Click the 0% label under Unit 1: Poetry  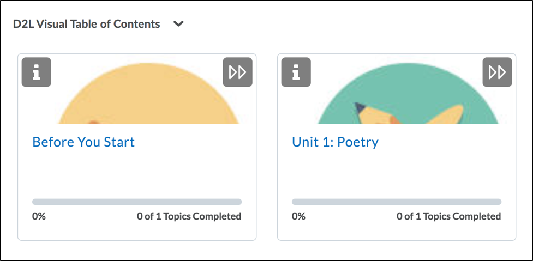pos(299,216)
